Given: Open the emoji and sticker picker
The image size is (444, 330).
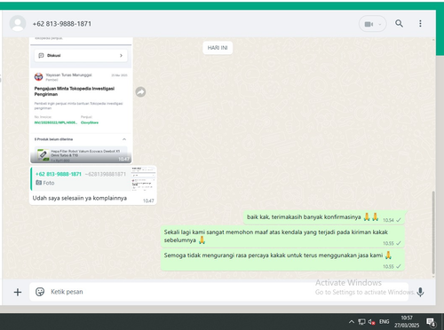Looking at the screenshot, I should [x=40, y=292].
